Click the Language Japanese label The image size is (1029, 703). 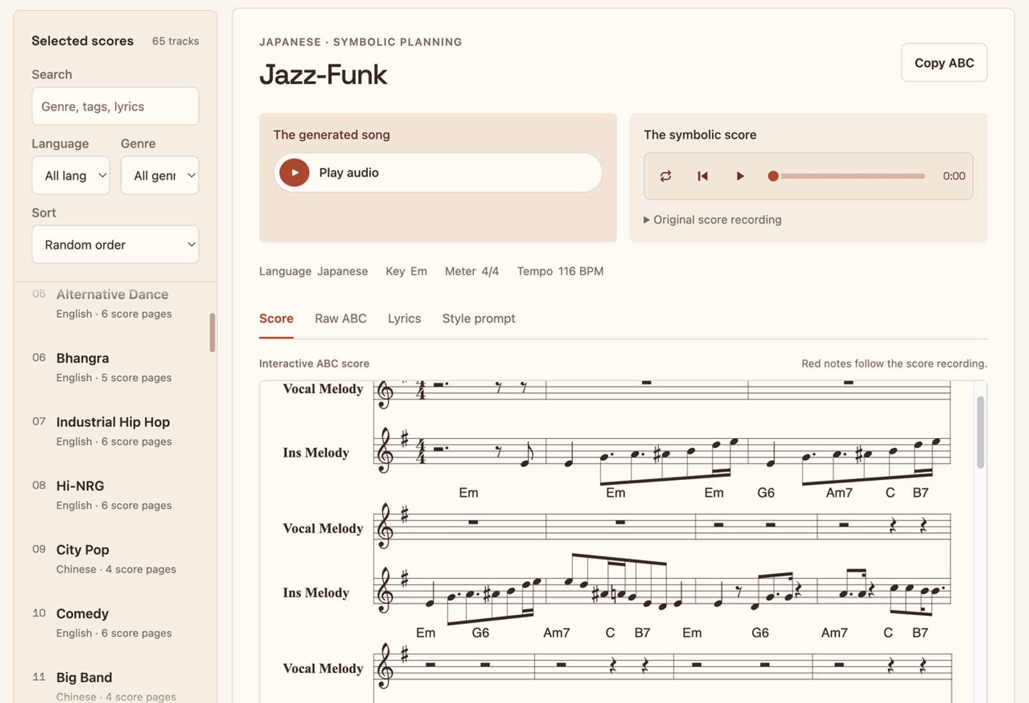[314, 271]
